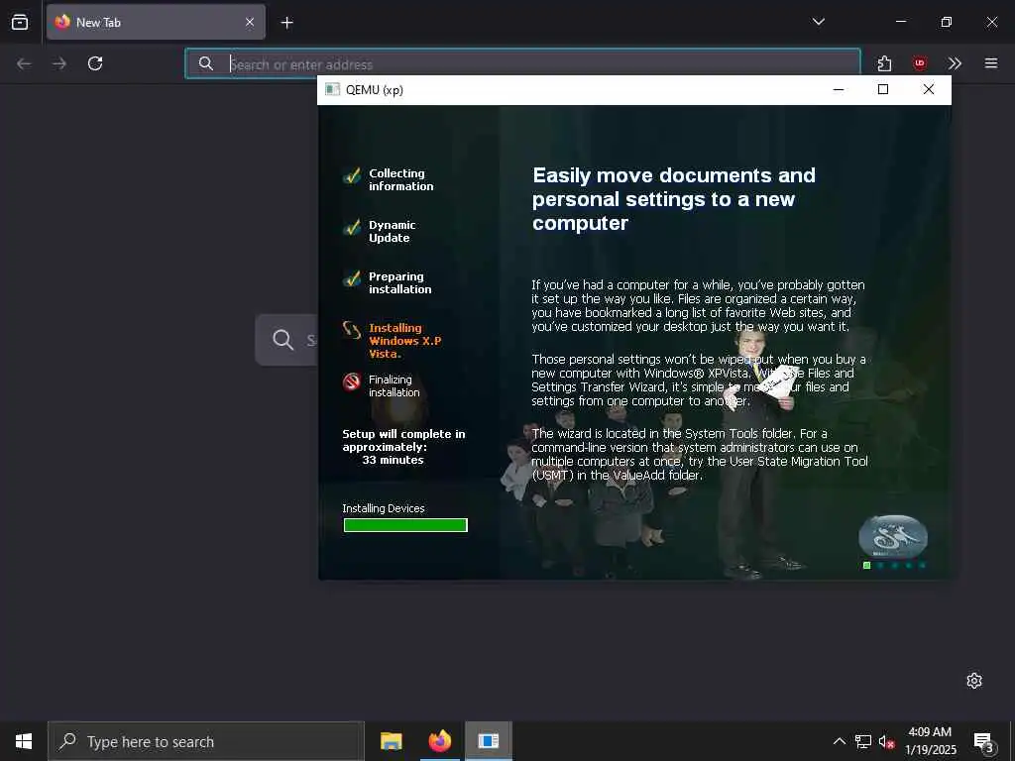Open Firefox recent browsing view icon
1015x761 pixels.
coord(20,22)
